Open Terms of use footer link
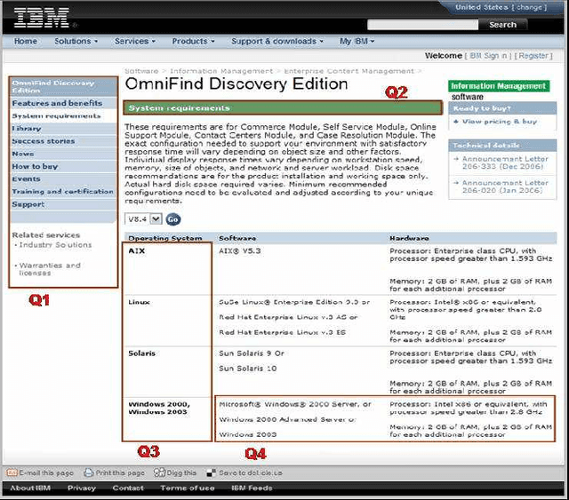 coord(188,488)
